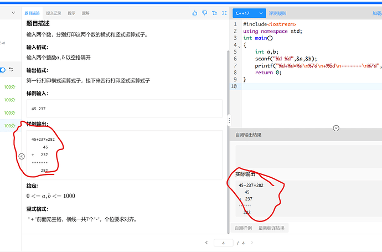Click the sample input box showing 45 237
This screenshot has height=252, width=382.
[x=124, y=109]
